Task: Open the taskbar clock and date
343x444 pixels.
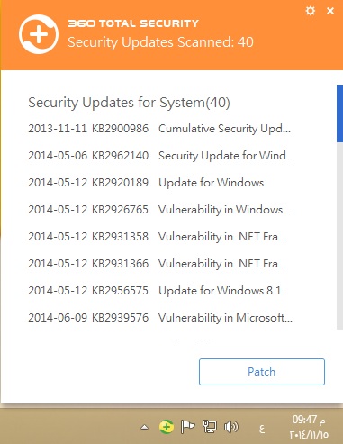Action: [309, 427]
